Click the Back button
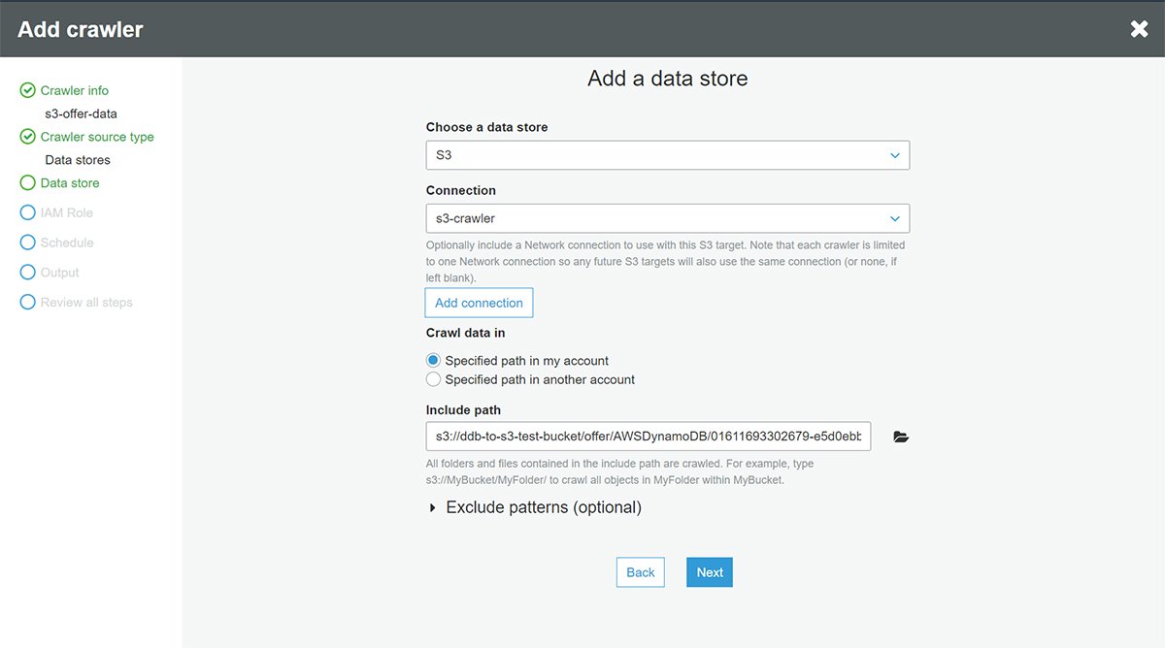The width and height of the screenshot is (1165, 648). [x=640, y=572]
